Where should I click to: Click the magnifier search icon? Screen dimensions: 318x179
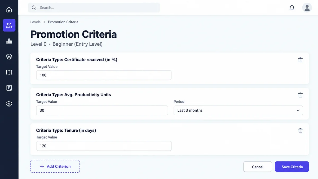pos(34,8)
